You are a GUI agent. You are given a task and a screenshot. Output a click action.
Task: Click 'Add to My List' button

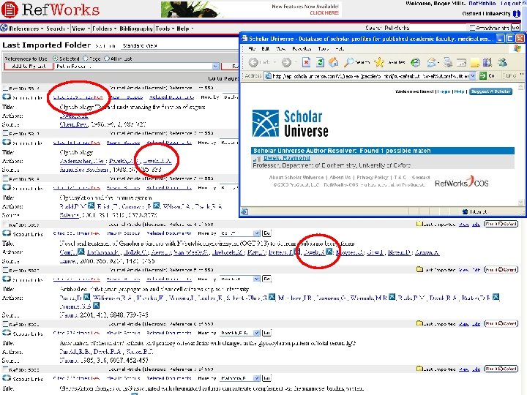point(29,66)
